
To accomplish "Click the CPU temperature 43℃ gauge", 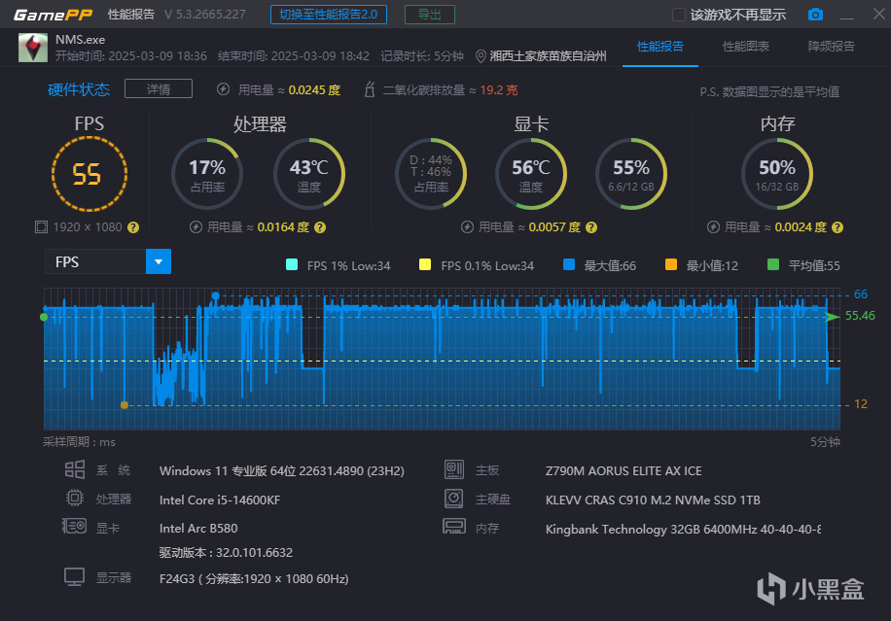I will pos(309,174).
